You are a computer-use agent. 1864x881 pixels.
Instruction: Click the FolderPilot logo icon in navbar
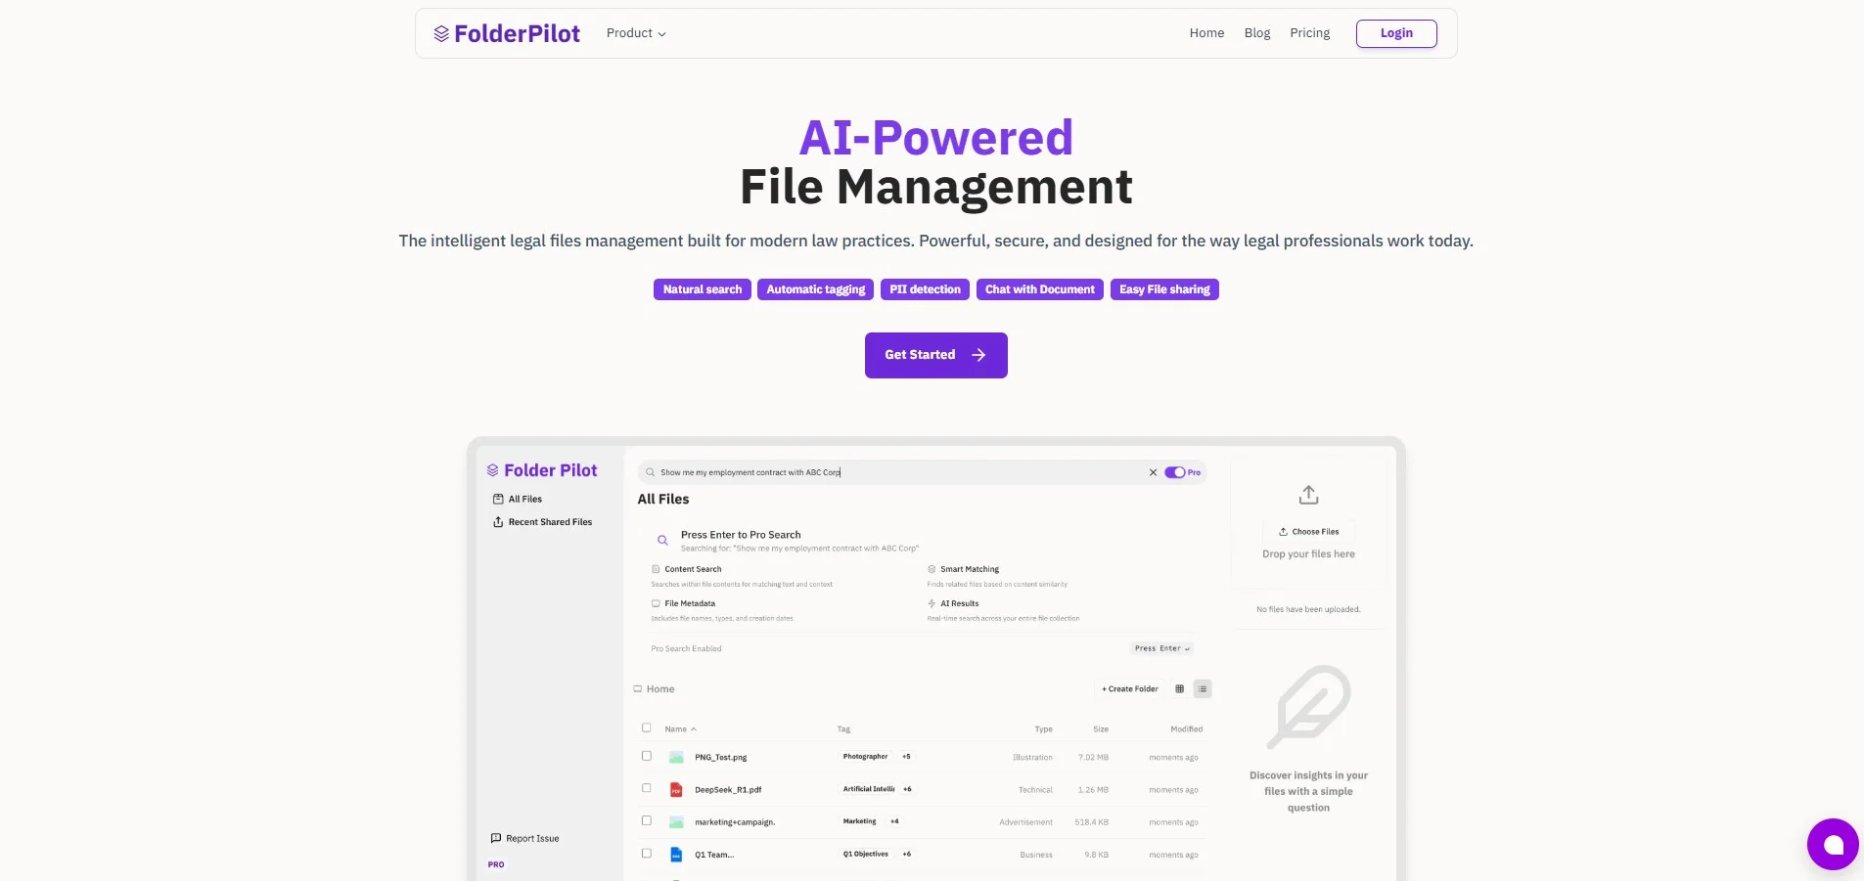point(441,32)
